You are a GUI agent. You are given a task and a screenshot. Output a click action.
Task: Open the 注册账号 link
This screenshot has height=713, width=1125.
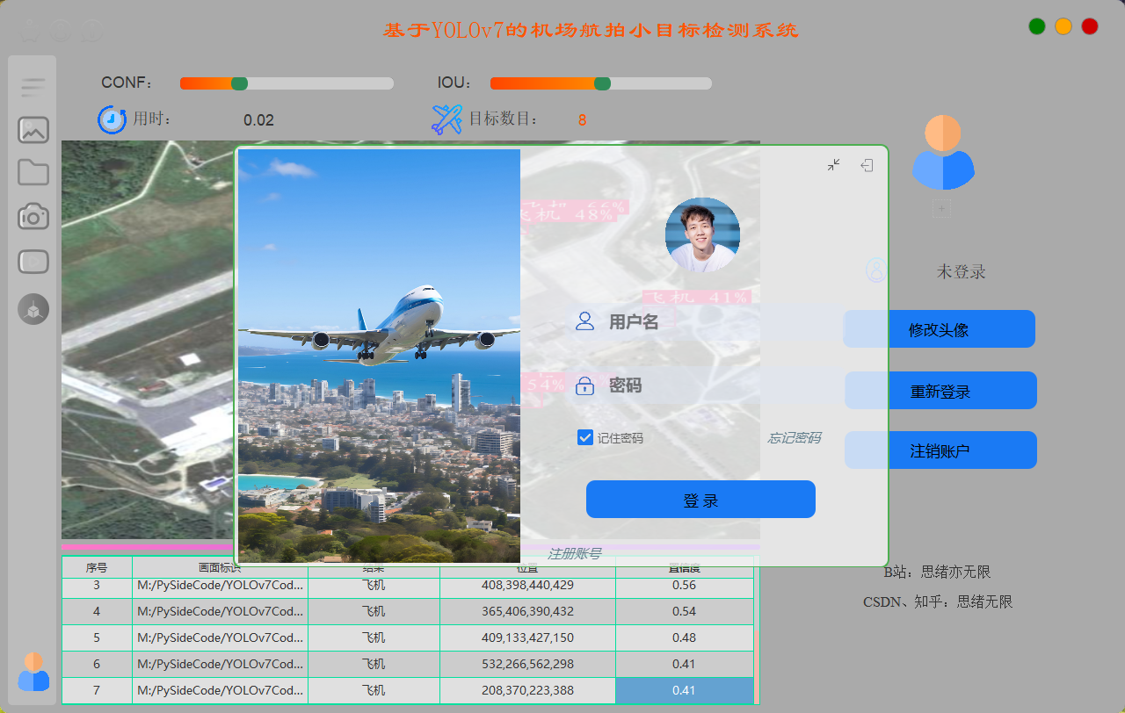click(x=574, y=553)
